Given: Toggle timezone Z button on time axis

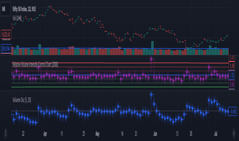Looking at the screenshot, I should (6, 133).
